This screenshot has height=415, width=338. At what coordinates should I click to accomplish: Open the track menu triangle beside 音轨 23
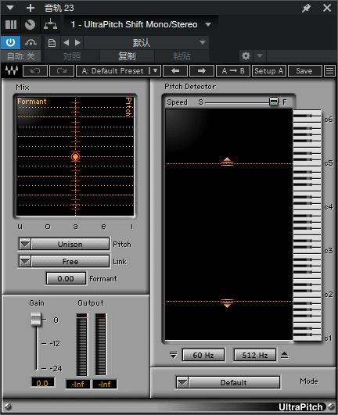[x=10, y=8]
